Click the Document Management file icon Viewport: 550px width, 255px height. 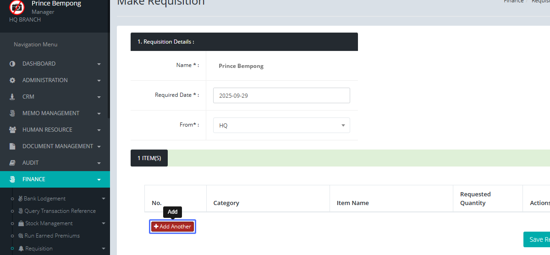[x=12, y=146]
